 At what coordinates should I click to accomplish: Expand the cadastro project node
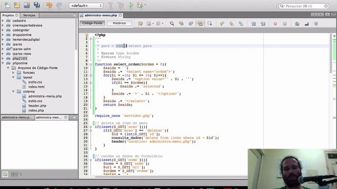[x=3, y=20]
